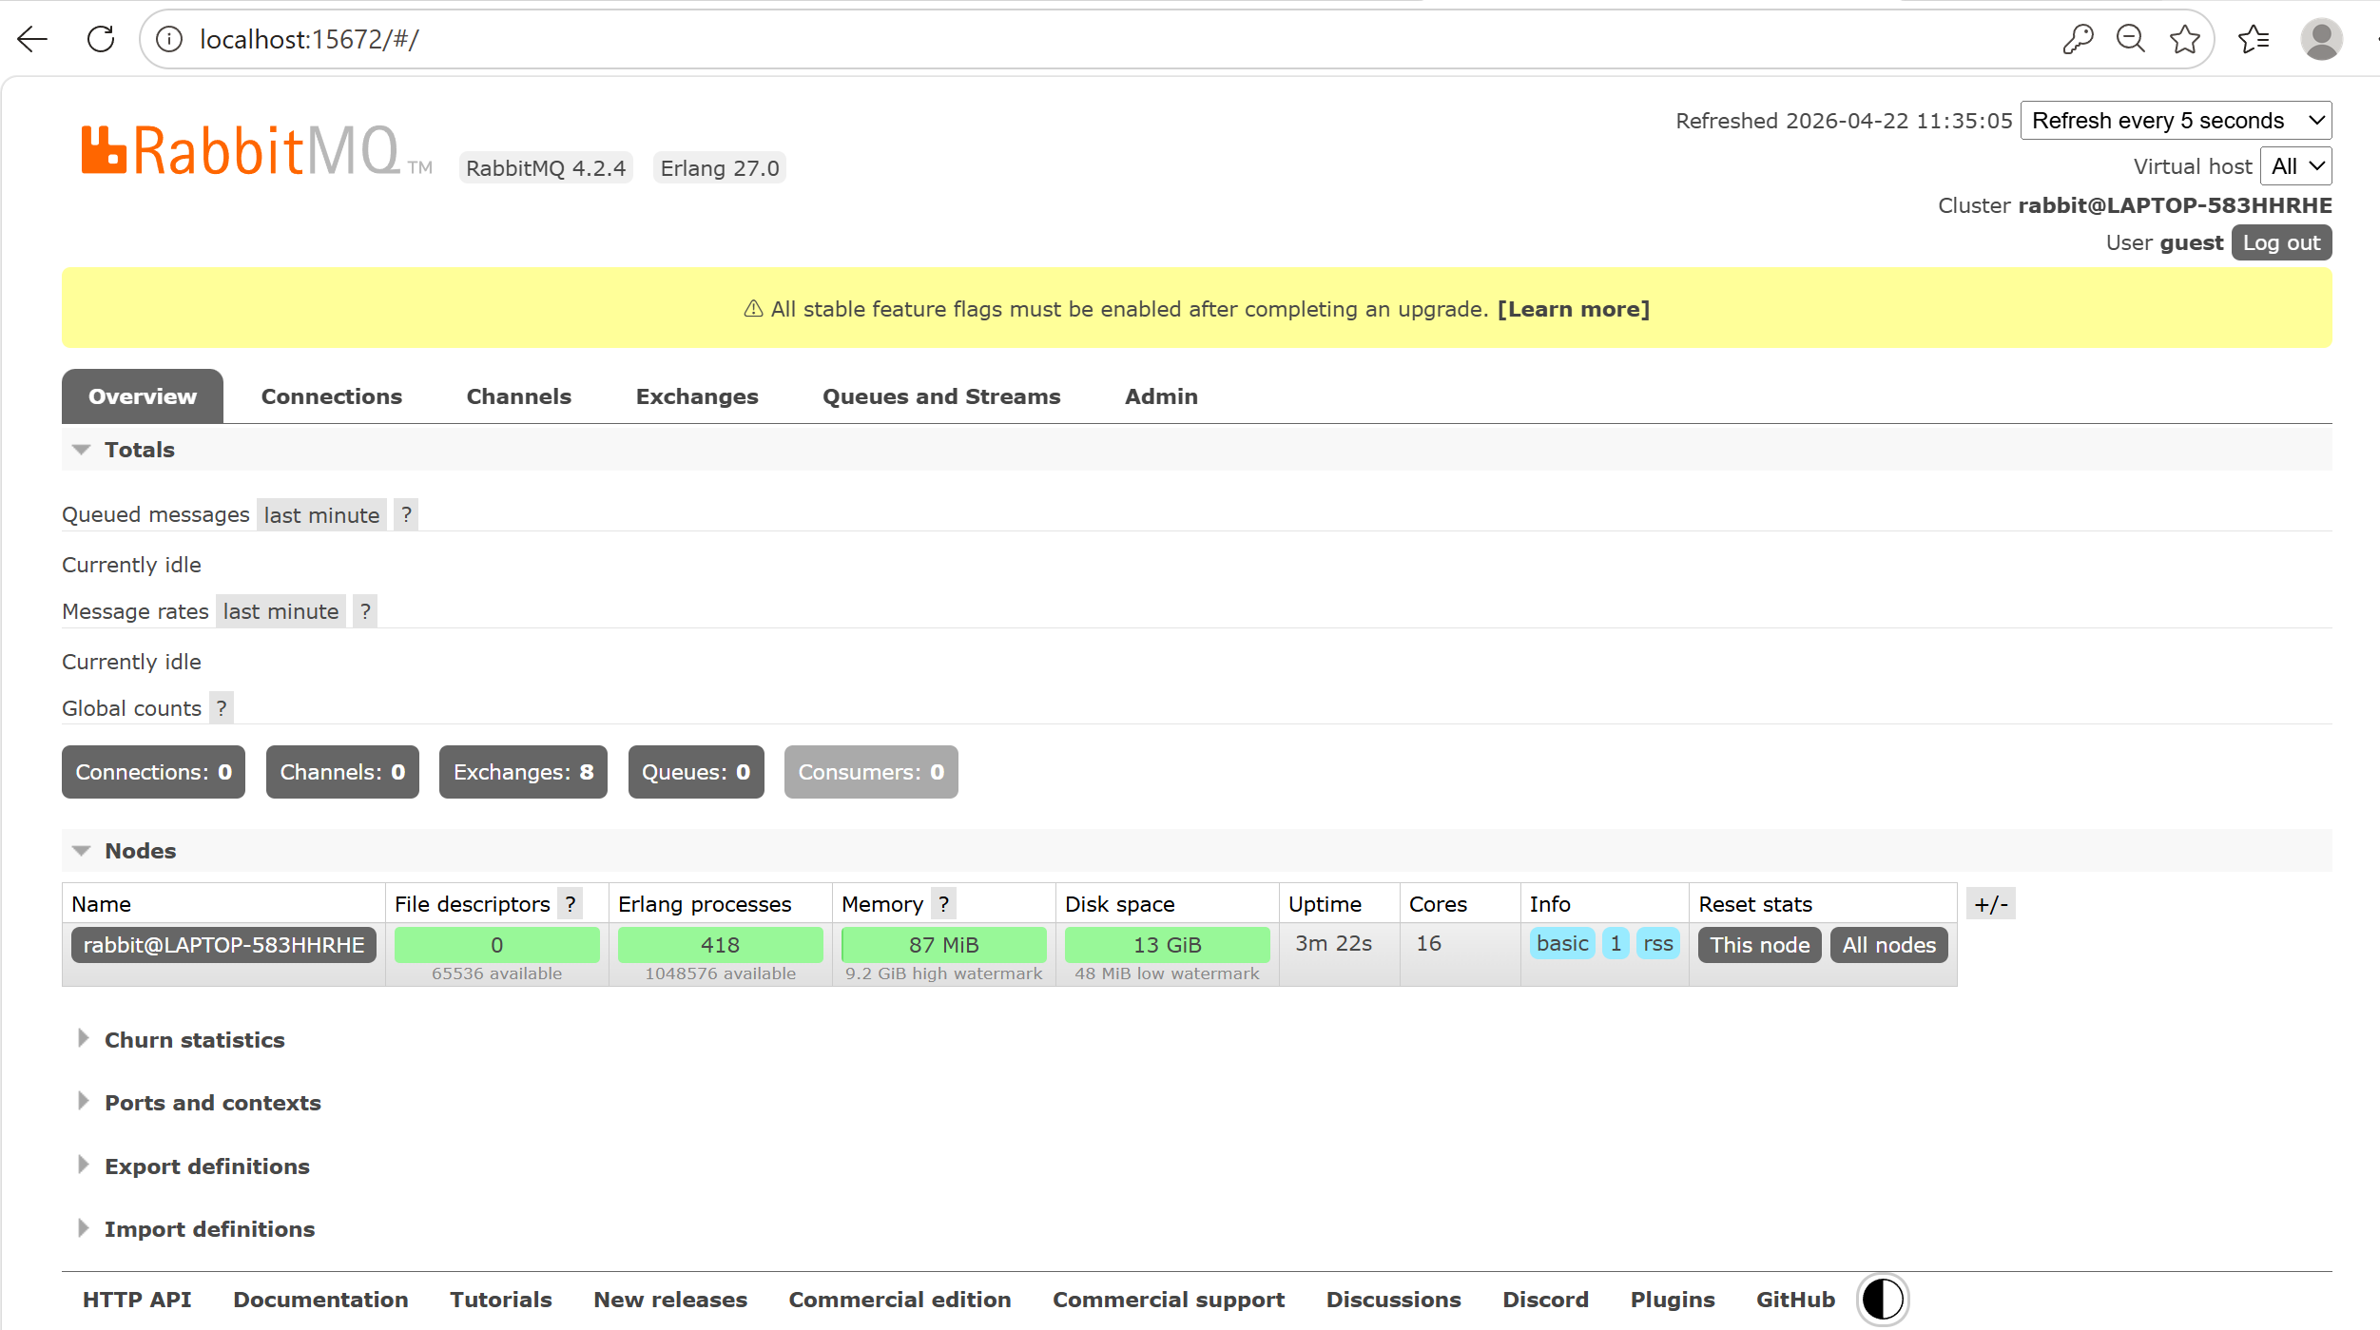Select the Overview tab
The image size is (2380, 1330).
pyautogui.click(x=143, y=396)
